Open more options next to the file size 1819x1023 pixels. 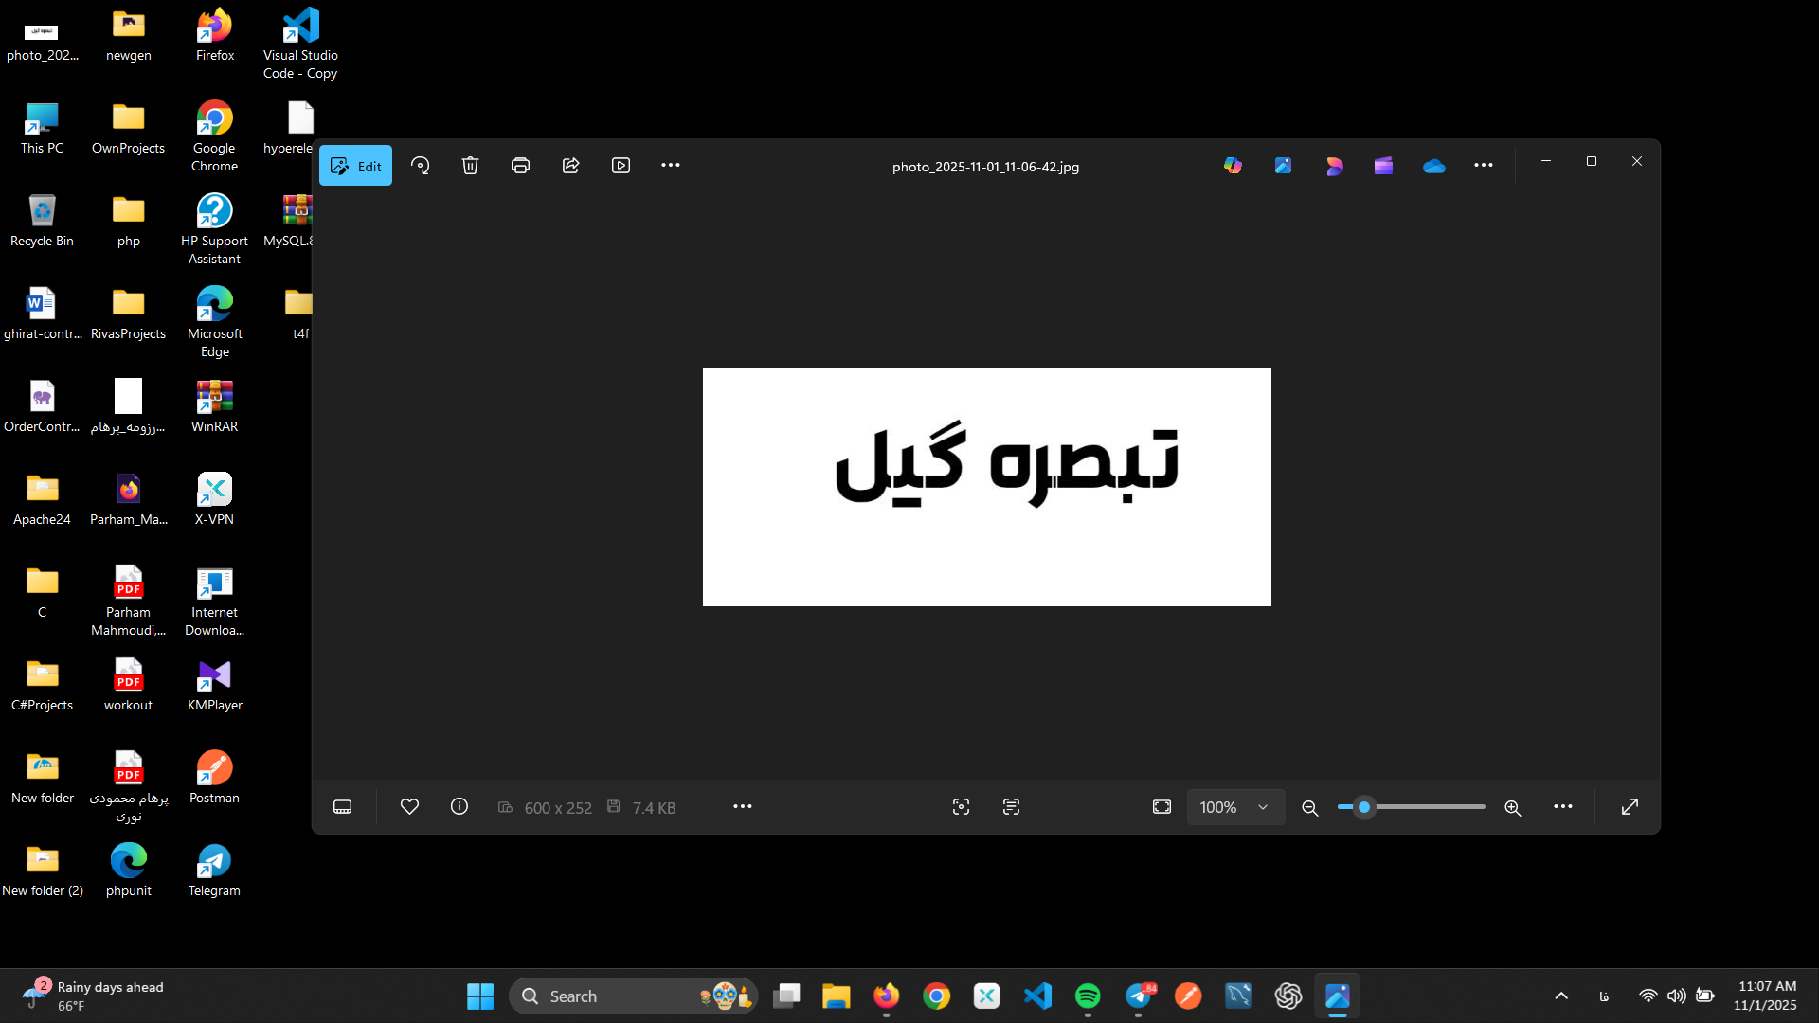point(743,806)
